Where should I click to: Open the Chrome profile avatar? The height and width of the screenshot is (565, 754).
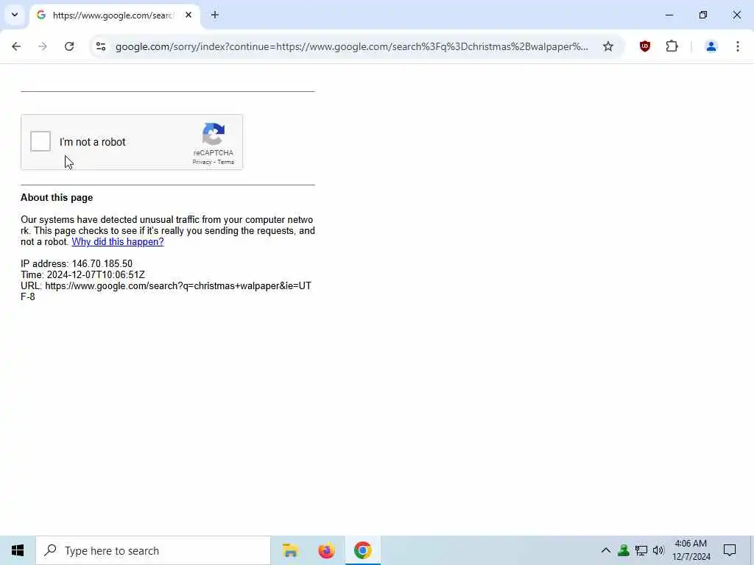click(711, 46)
